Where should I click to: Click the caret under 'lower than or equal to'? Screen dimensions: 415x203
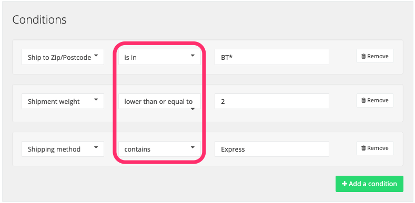[193, 109]
